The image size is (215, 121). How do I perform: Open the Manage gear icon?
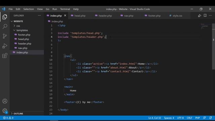pyautogui.click(x=5, y=111)
